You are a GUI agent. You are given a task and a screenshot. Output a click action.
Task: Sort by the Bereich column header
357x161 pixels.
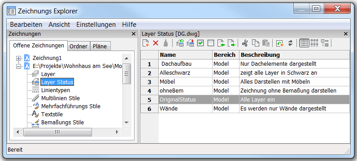tap(226, 55)
